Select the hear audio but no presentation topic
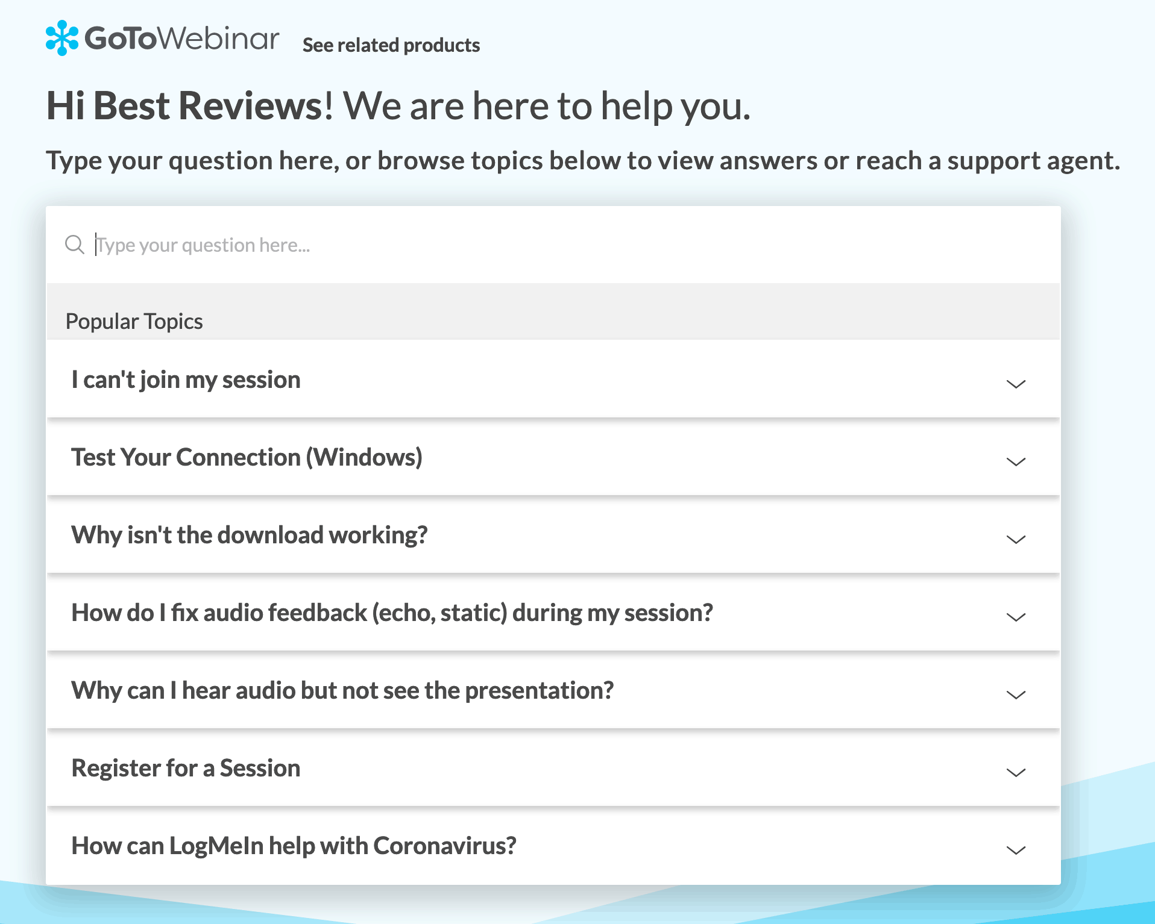The image size is (1155, 924). tap(342, 690)
